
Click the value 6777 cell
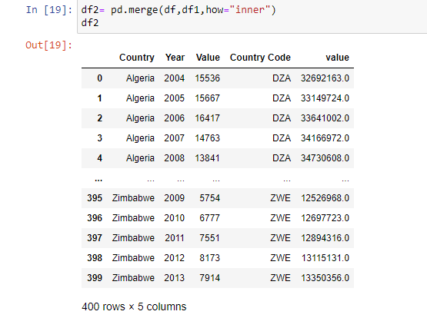point(209,218)
